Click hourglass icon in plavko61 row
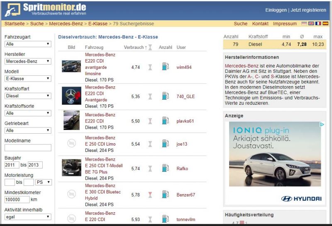 [x=150, y=121]
